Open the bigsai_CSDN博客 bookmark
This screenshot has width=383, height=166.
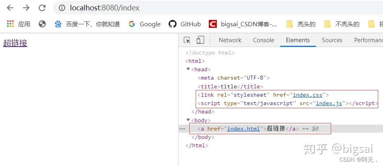pyautogui.click(x=243, y=24)
